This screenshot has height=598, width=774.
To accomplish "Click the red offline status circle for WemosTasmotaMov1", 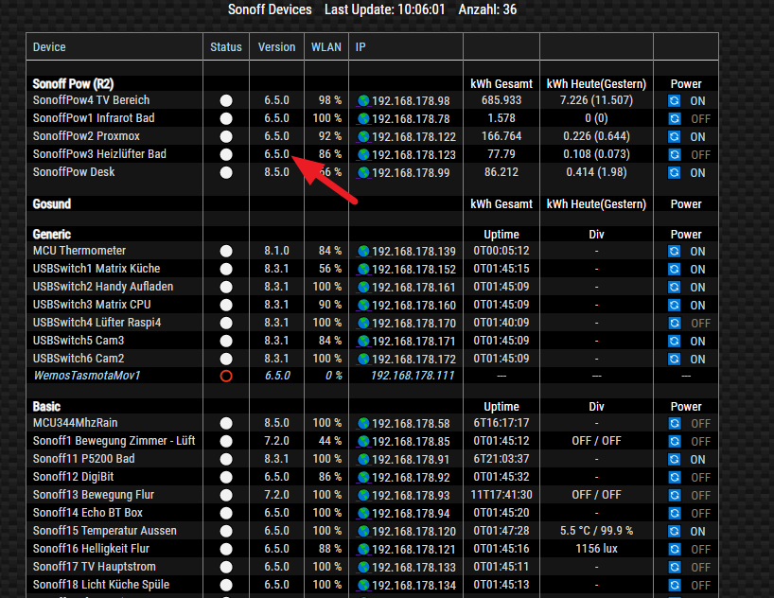I will (x=226, y=377).
